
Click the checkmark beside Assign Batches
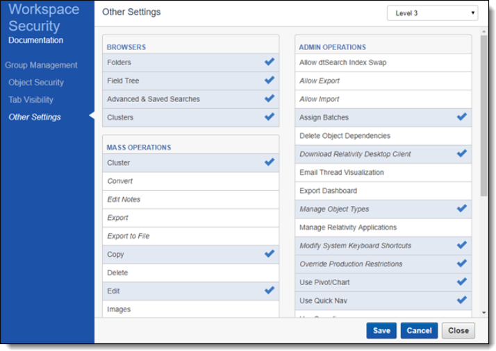pos(461,117)
